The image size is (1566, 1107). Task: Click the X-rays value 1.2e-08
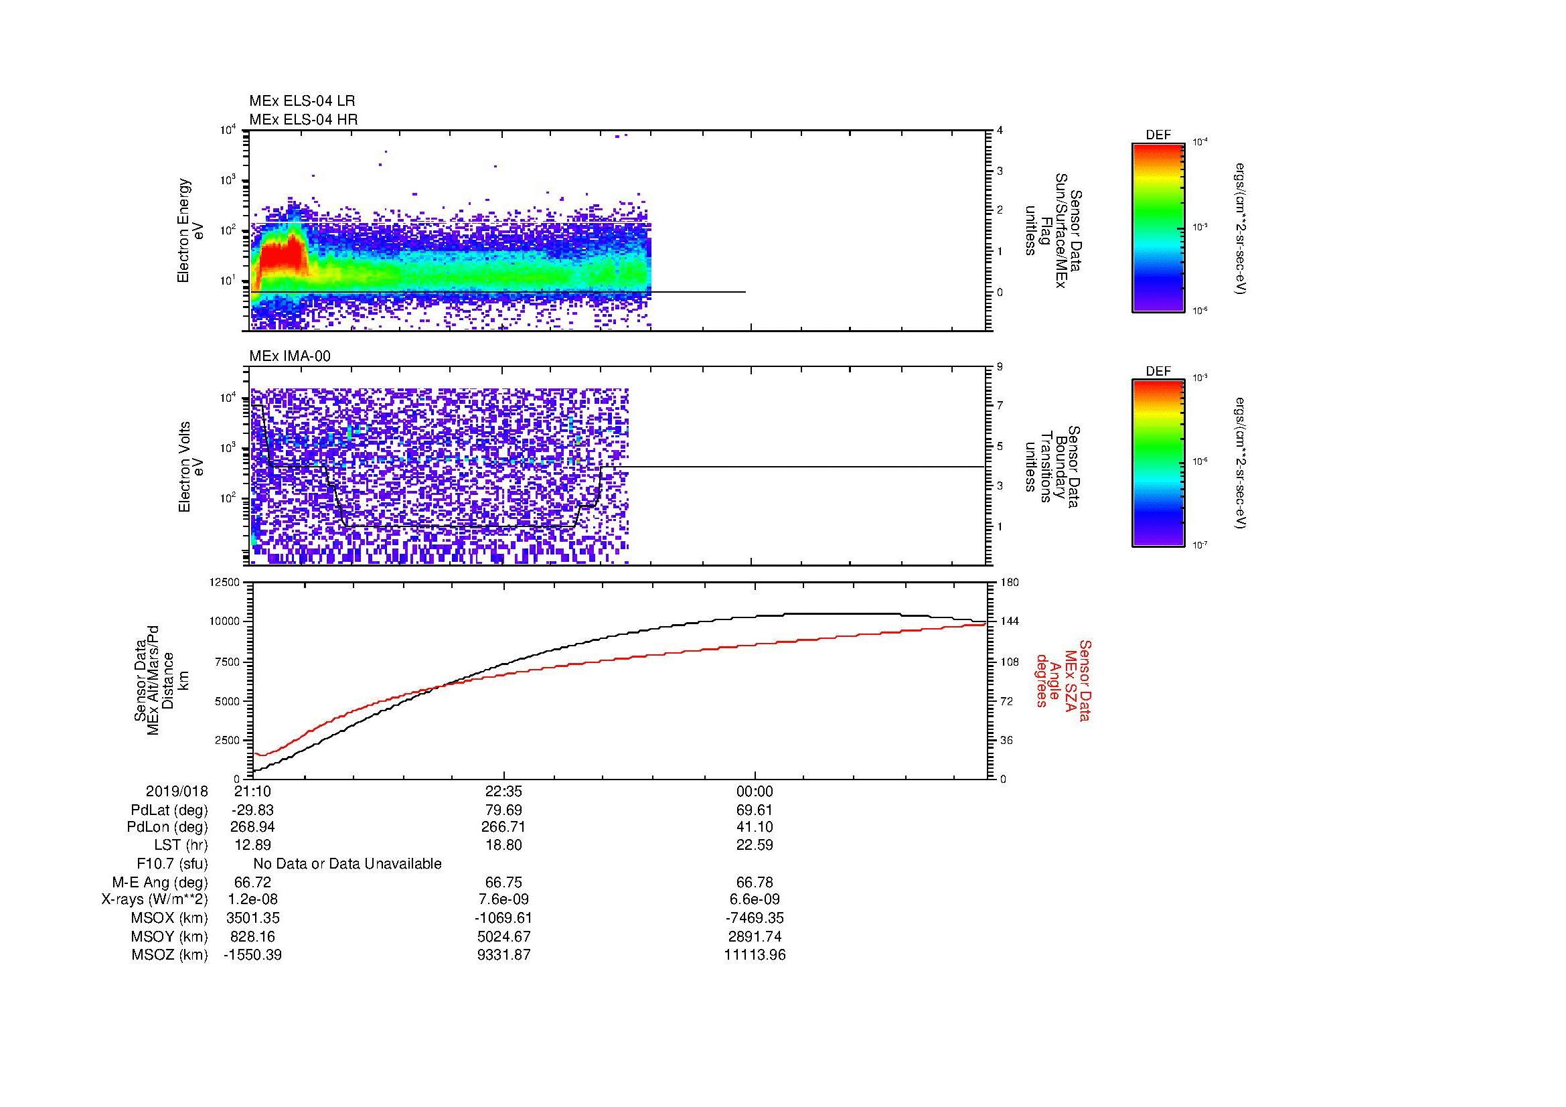pyautogui.click(x=252, y=899)
